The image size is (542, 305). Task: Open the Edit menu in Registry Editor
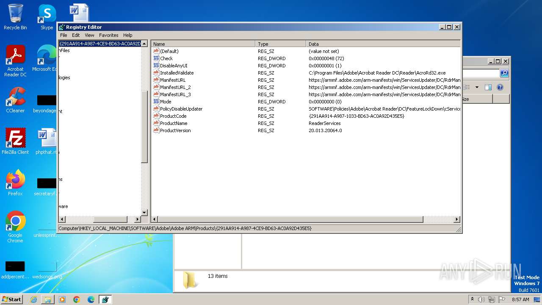[x=76, y=35]
